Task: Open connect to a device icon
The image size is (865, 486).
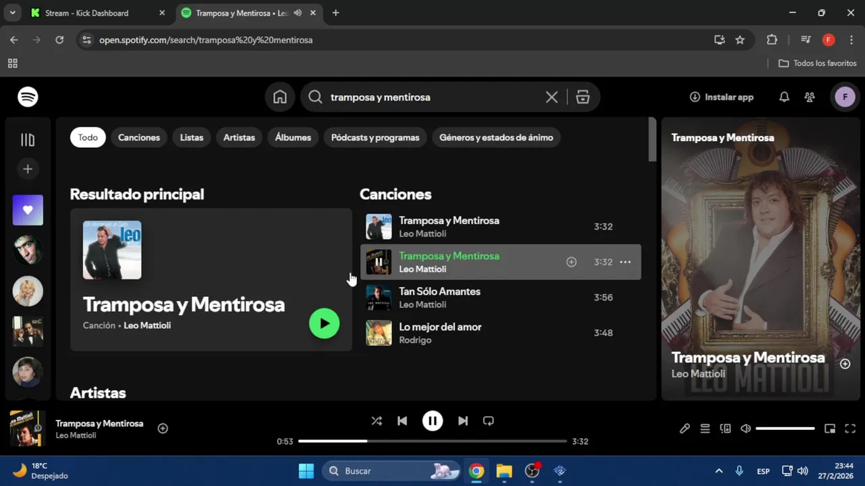Action: [x=725, y=429]
